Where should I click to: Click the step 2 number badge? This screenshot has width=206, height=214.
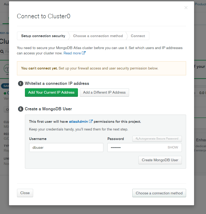tap(20, 109)
